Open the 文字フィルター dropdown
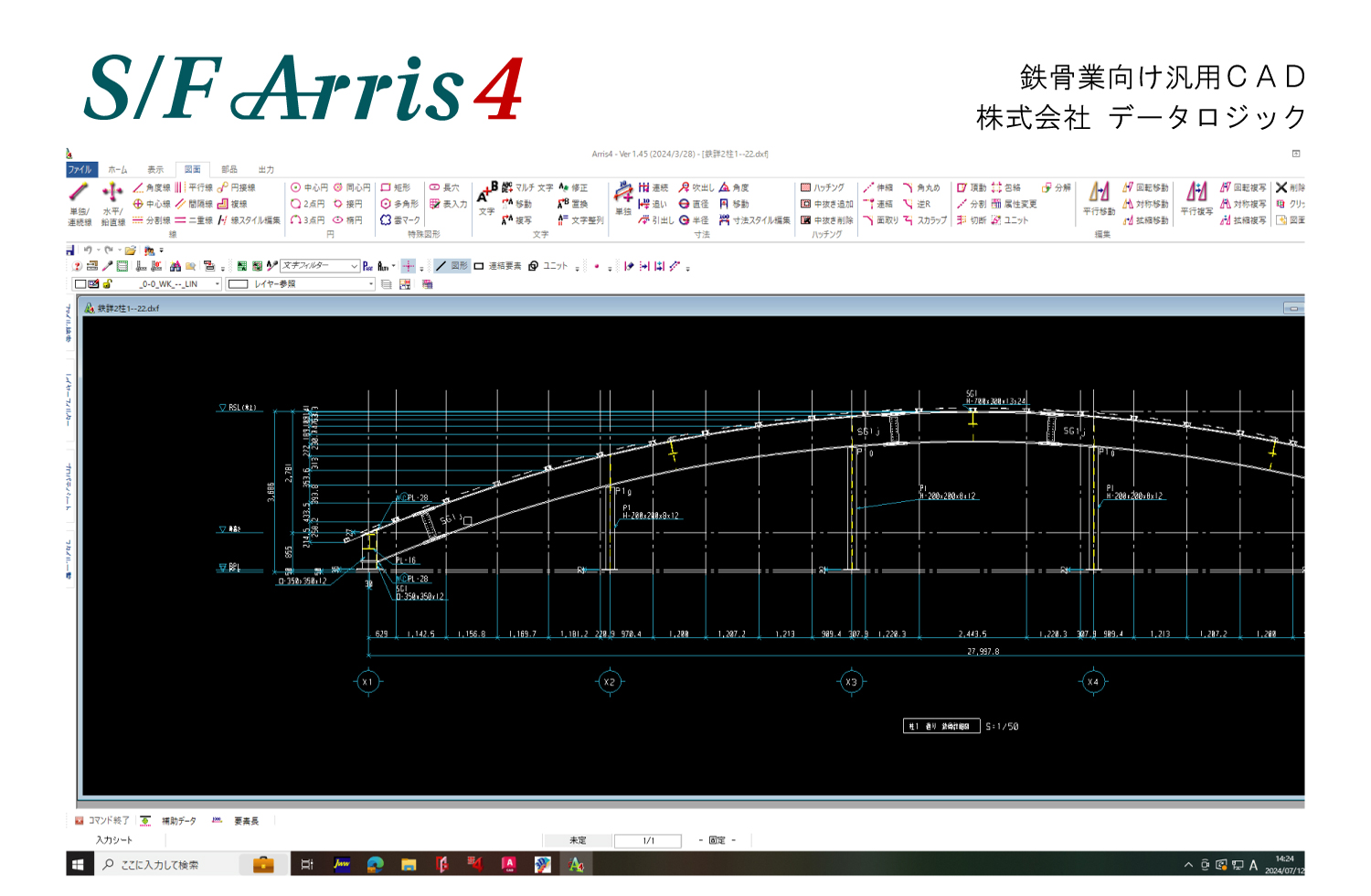The image size is (1371, 896). click(x=354, y=266)
